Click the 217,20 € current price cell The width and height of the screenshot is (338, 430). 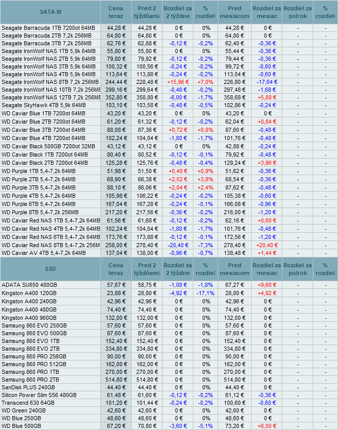point(116,212)
